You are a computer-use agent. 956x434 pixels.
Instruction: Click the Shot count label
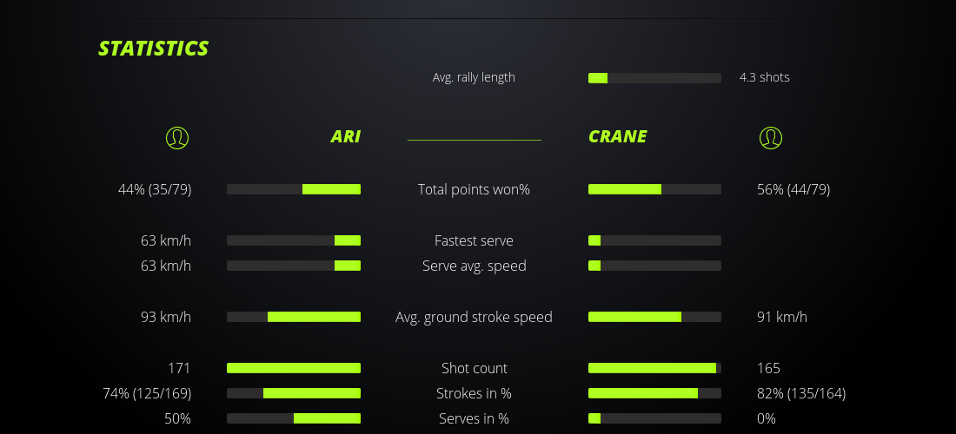pos(474,368)
